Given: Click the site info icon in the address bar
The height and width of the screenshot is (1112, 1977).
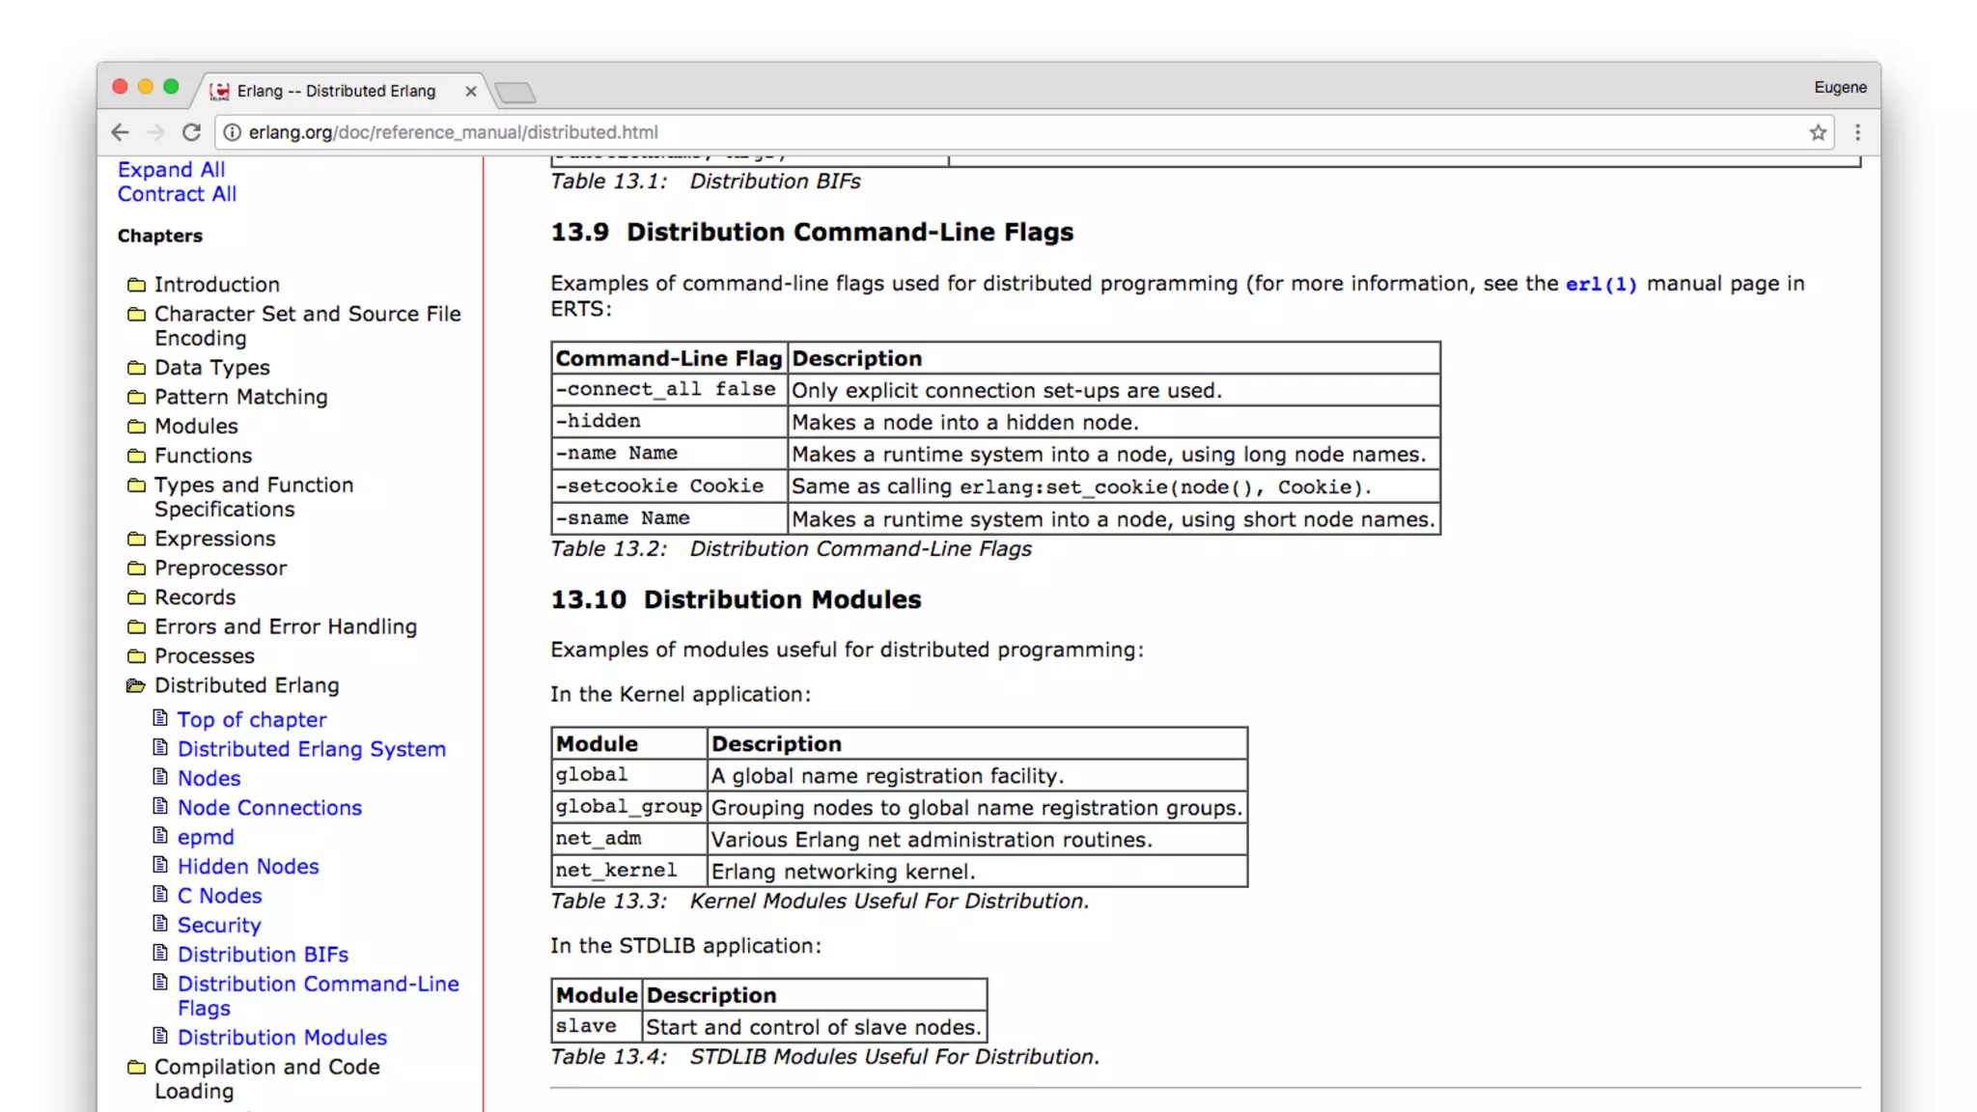Looking at the screenshot, I should 233,132.
